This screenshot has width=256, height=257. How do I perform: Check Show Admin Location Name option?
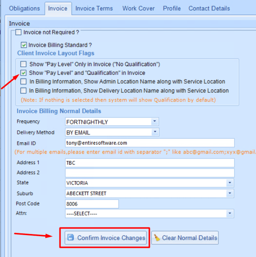click(x=23, y=82)
